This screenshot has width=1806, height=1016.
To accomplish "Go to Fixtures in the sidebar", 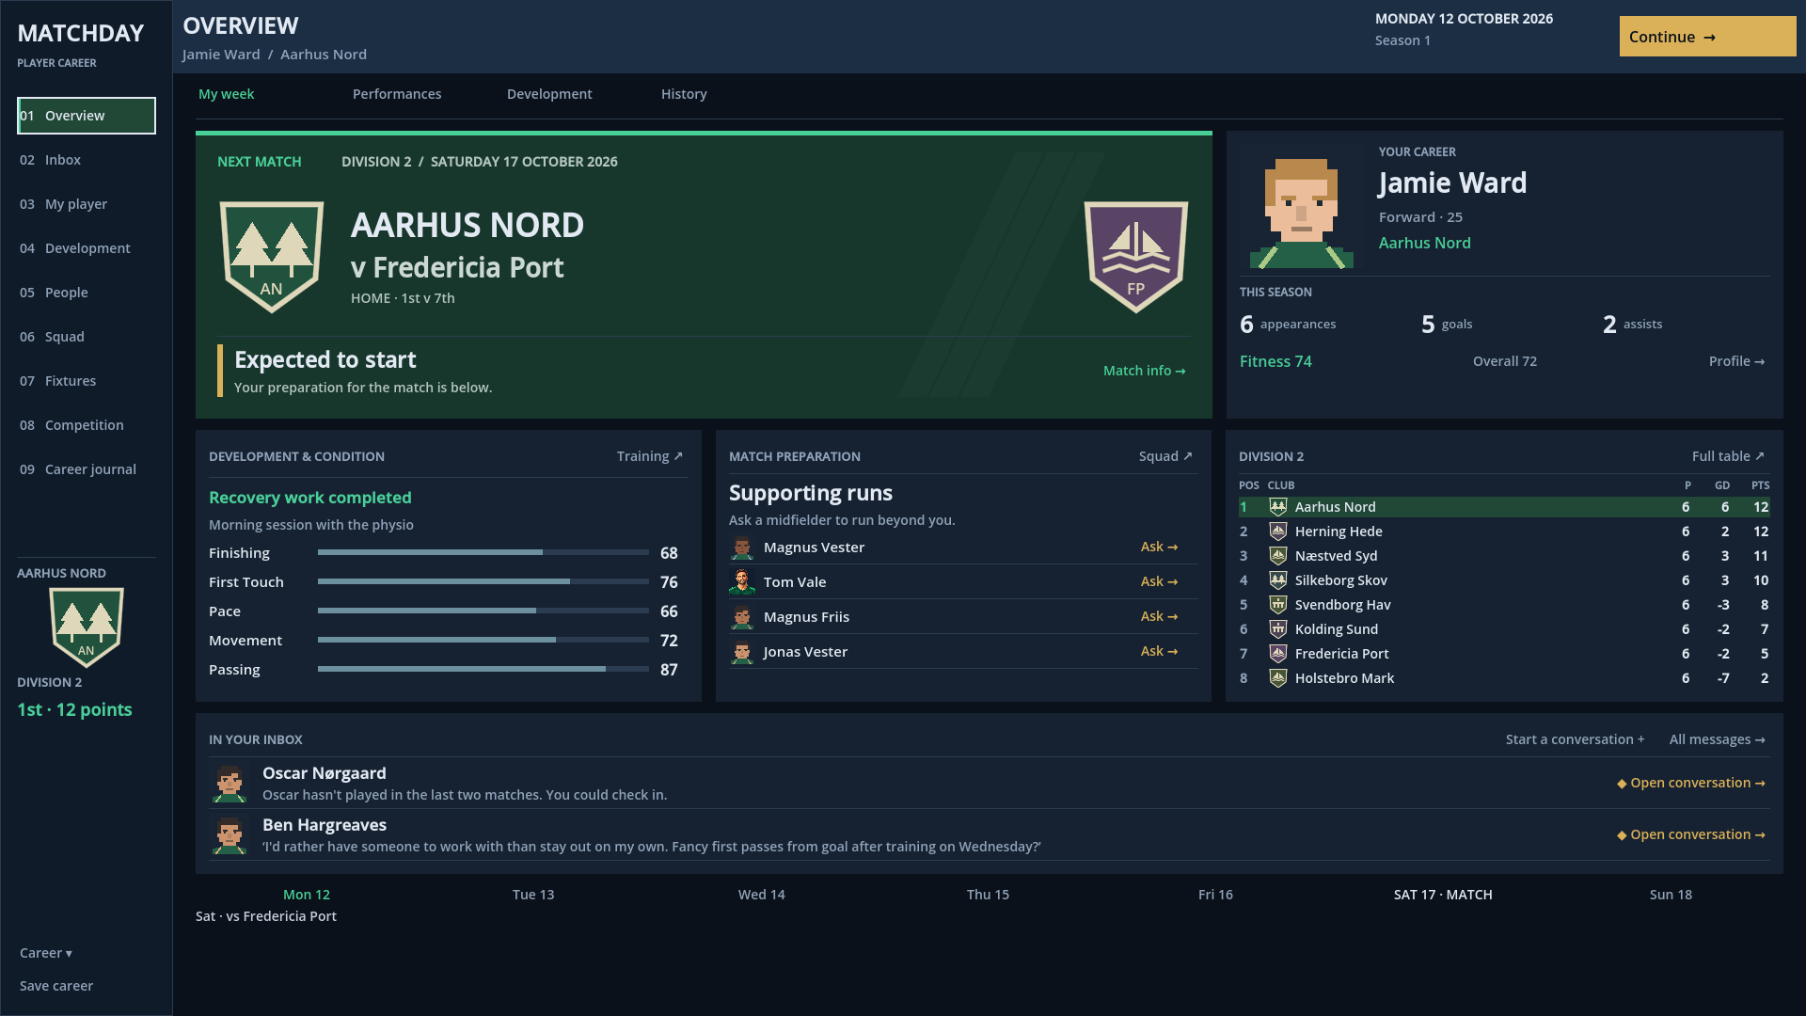I will [87, 381].
